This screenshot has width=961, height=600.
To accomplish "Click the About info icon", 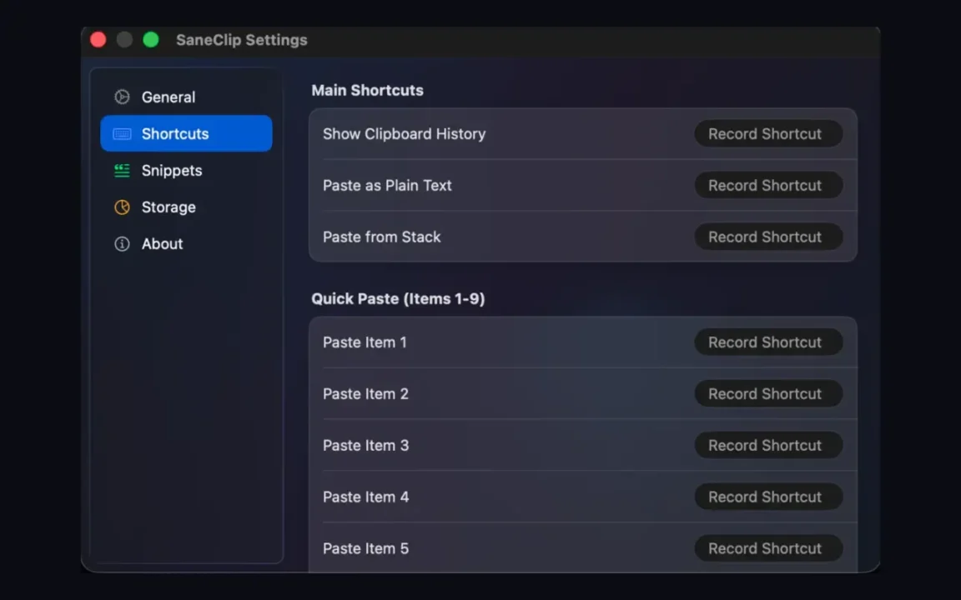I will [122, 243].
